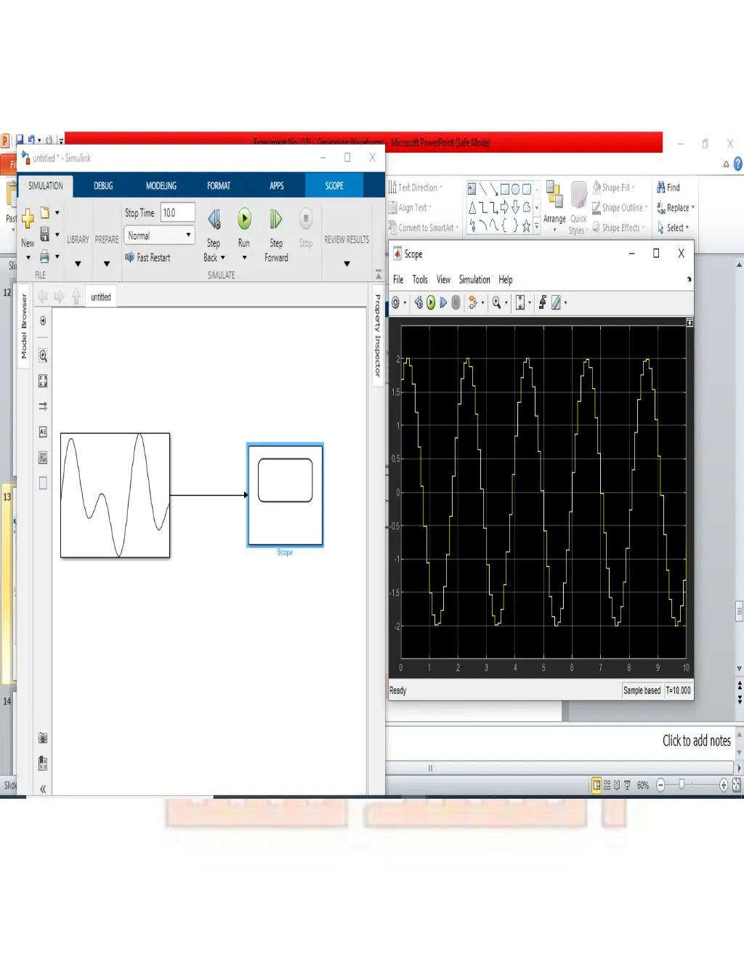
Task: Click the Scope scale Y-axis limits icon
Action: coord(520,303)
